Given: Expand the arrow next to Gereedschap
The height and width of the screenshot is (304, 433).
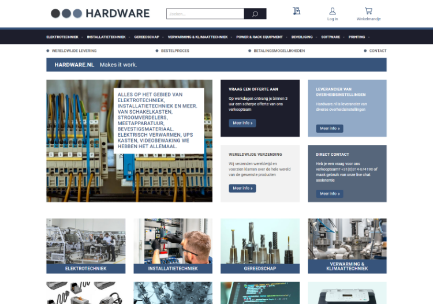Looking at the screenshot, I should (163, 37).
